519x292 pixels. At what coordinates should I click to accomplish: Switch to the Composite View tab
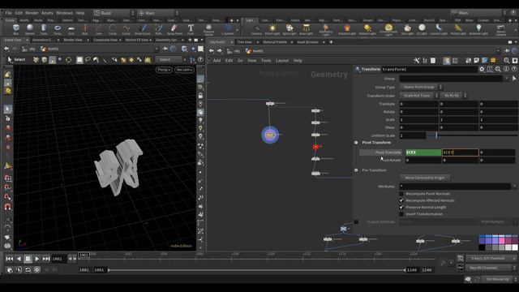(105, 40)
